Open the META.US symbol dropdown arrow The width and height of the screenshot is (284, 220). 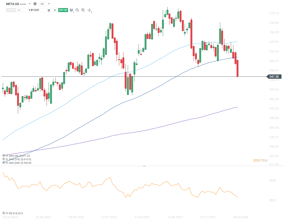click(29, 4)
